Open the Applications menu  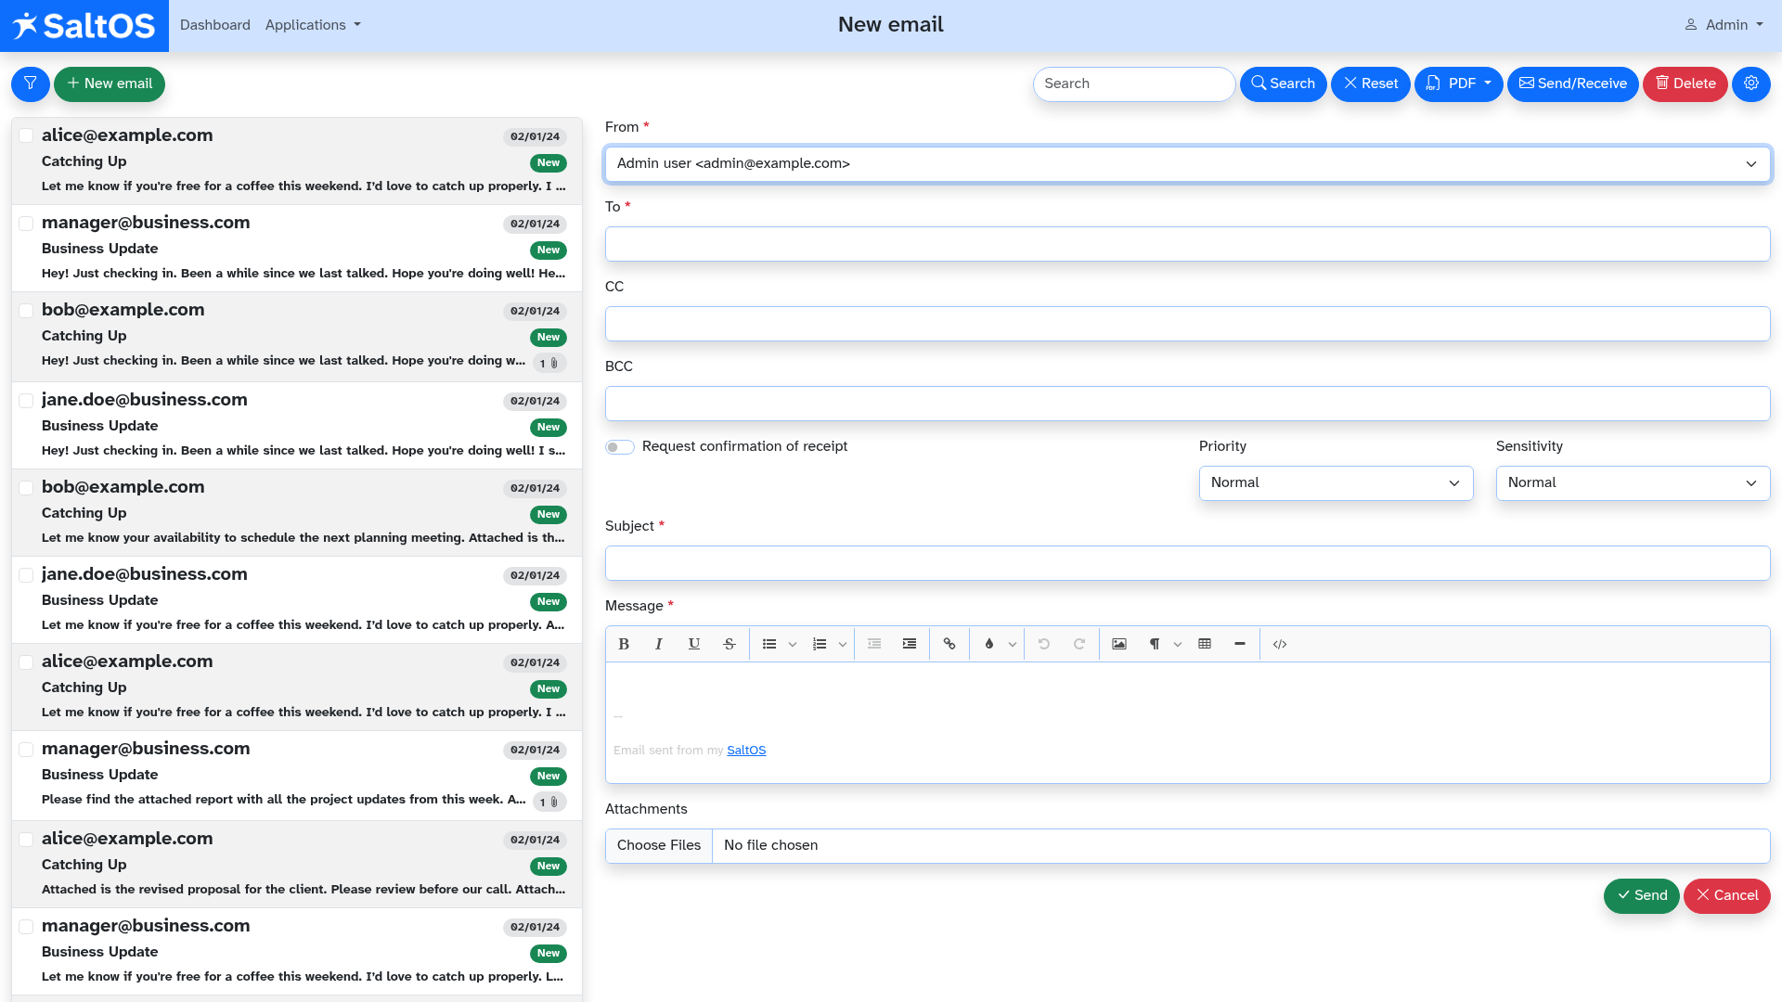(313, 25)
